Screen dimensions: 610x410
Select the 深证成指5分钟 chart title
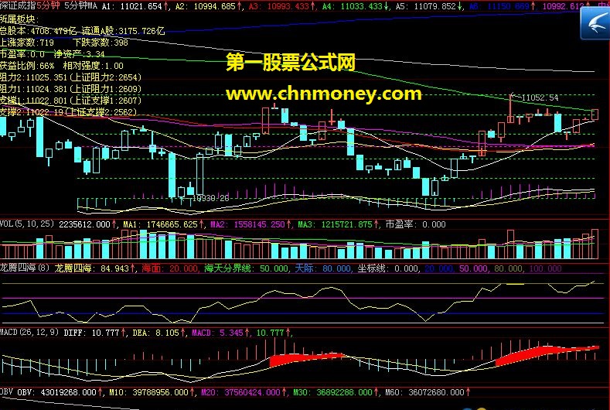[30, 6]
